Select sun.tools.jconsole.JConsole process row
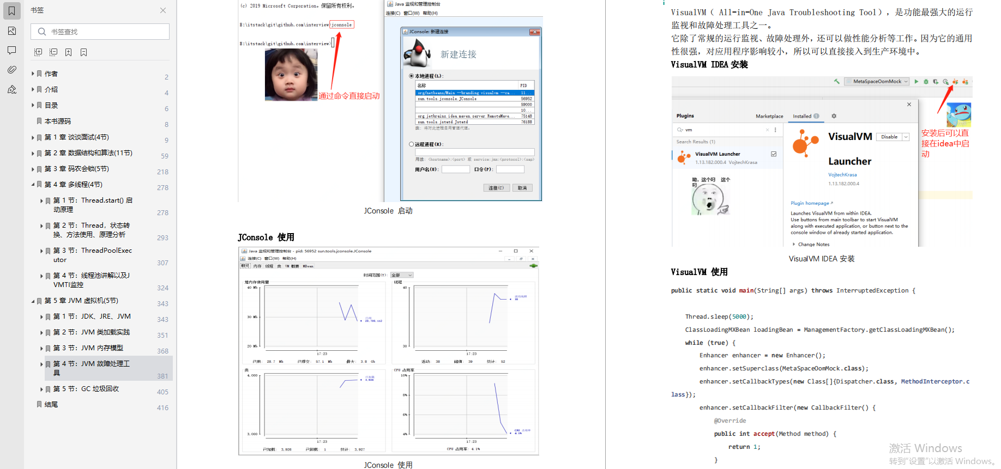The image size is (1001, 469). click(474, 99)
